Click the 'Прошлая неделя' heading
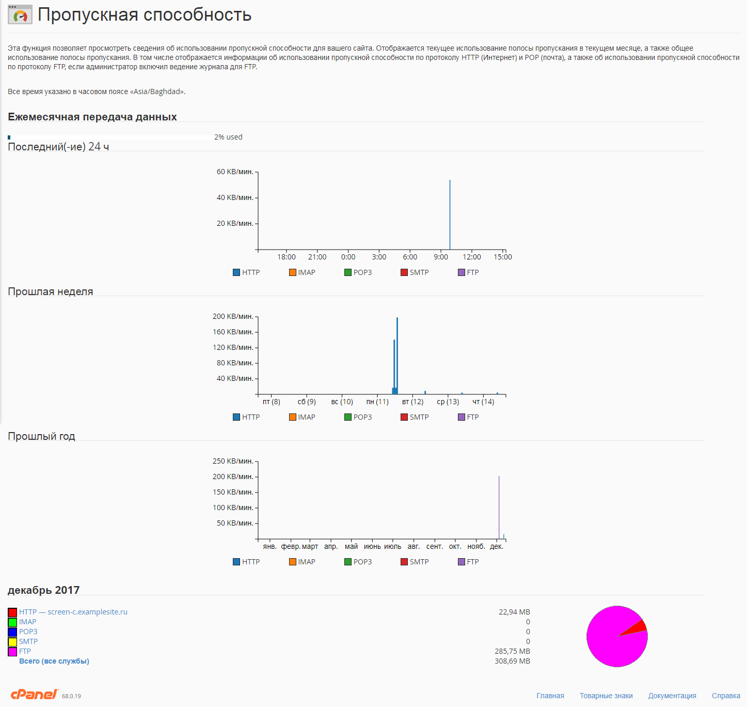747x707 pixels. tap(51, 291)
